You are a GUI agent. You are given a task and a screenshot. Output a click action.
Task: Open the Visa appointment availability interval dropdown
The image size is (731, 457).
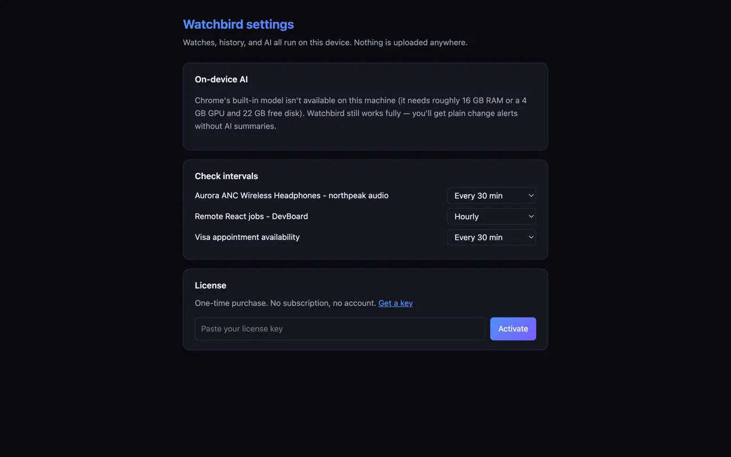(491, 237)
